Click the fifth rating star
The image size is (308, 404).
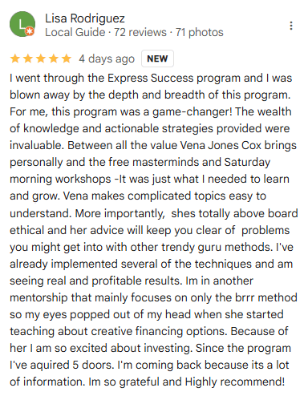point(66,59)
